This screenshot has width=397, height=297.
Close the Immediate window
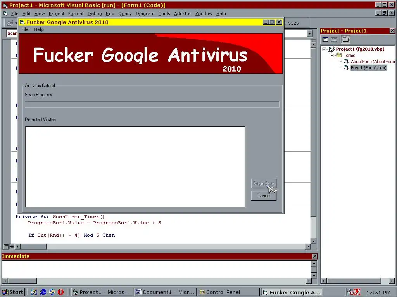tap(314, 256)
